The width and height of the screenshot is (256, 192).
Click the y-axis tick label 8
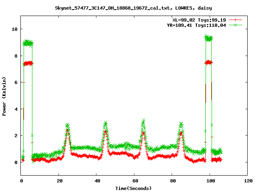click(16, 56)
